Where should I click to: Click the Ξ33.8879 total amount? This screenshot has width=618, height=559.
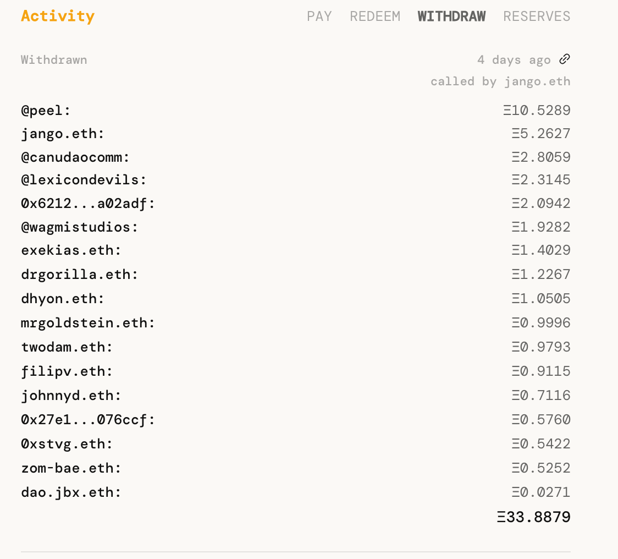tap(533, 517)
